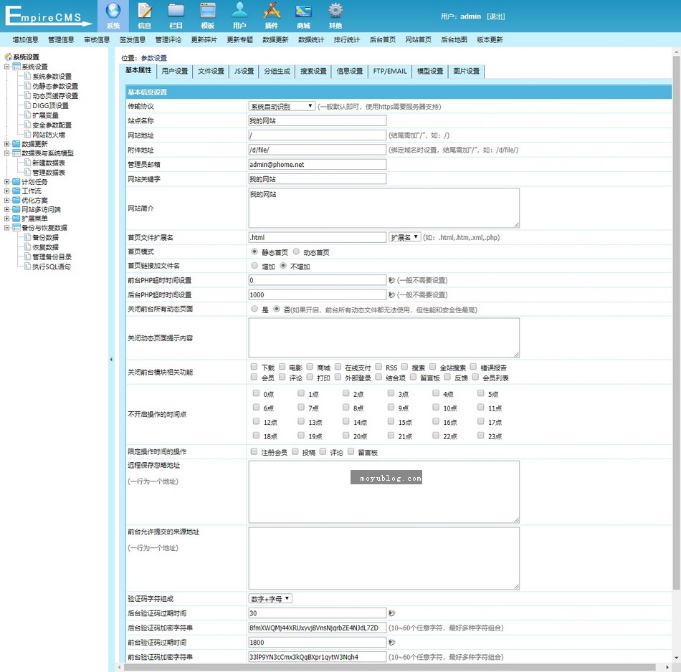The height and width of the screenshot is (672, 681).
Task: Select 是 for 关闭前台所有动态页面
Action: tap(254, 309)
